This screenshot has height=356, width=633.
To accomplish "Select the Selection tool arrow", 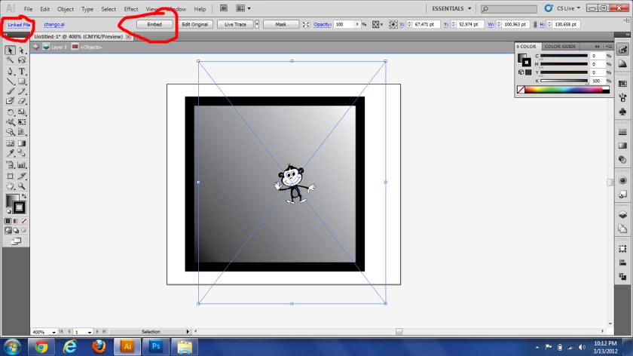I will [x=10, y=50].
